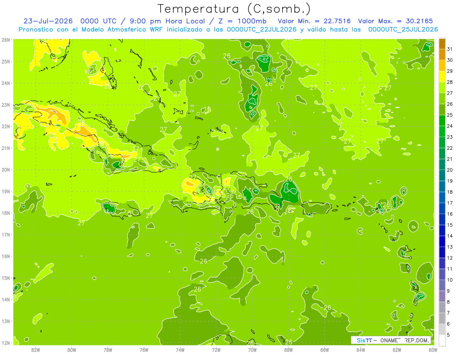Click the '78W' longitude axis label
Viewport: 460px width, 355px height.
[108, 350]
